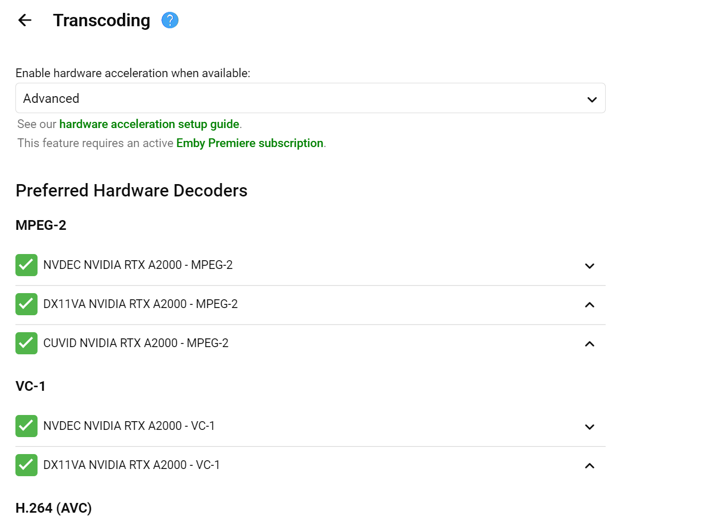Go back using the left arrow
The height and width of the screenshot is (524, 709).
coord(25,20)
